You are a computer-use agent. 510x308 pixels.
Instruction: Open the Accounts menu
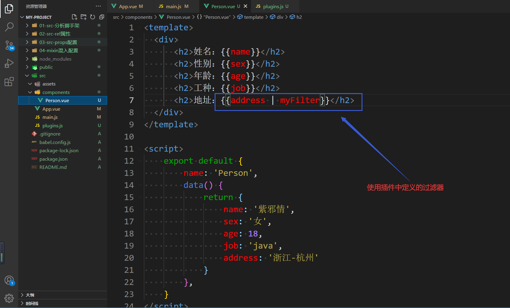coord(9,280)
